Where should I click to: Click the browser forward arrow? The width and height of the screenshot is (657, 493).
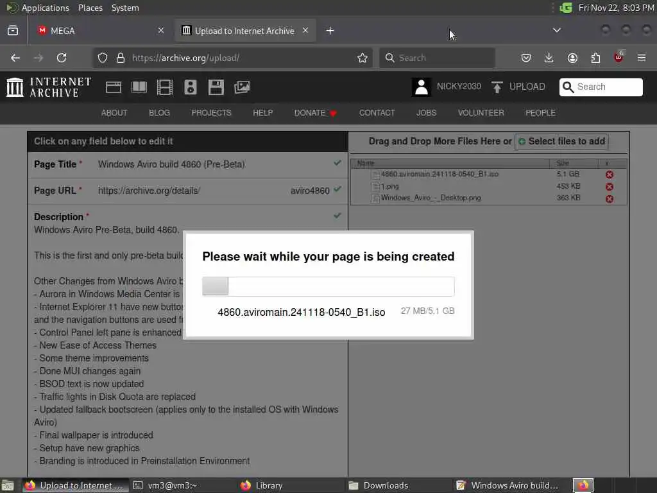[x=38, y=58]
